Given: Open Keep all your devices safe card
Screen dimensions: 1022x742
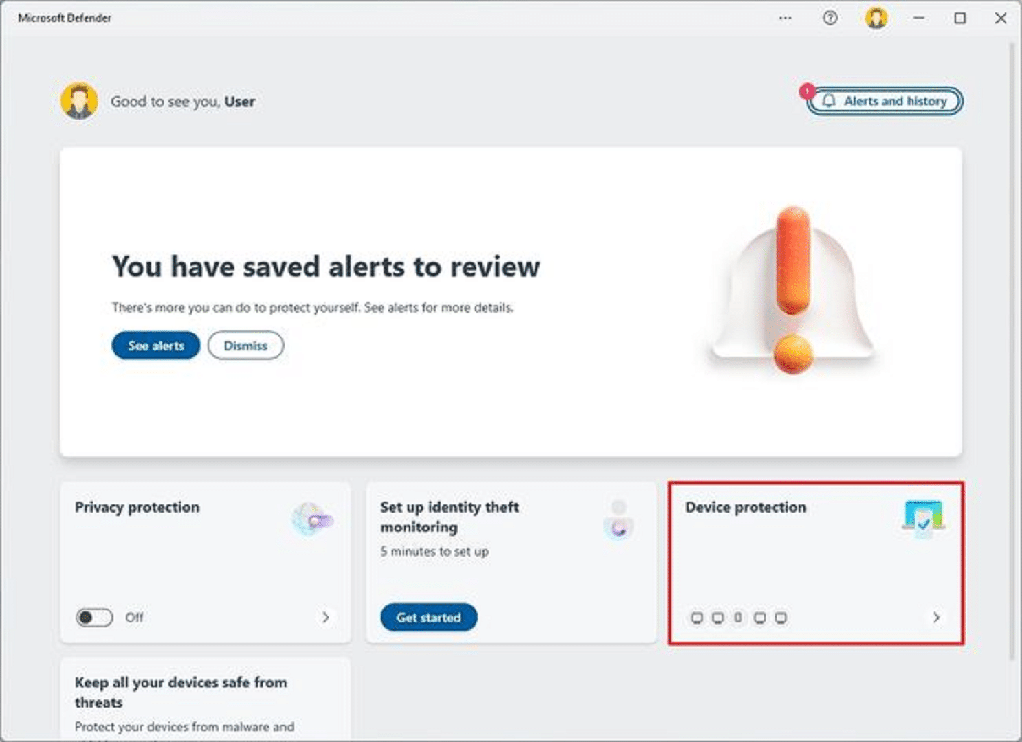Looking at the screenshot, I should [x=205, y=699].
